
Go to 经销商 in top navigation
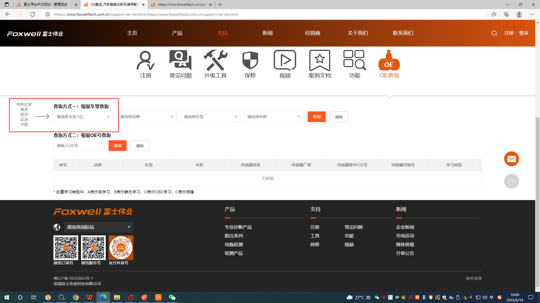tap(312, 33)
